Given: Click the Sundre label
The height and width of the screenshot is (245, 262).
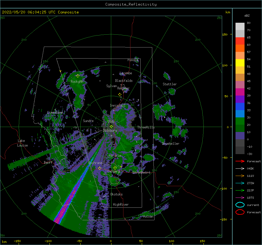Looking at the screenshot, I should pos(88,121).
